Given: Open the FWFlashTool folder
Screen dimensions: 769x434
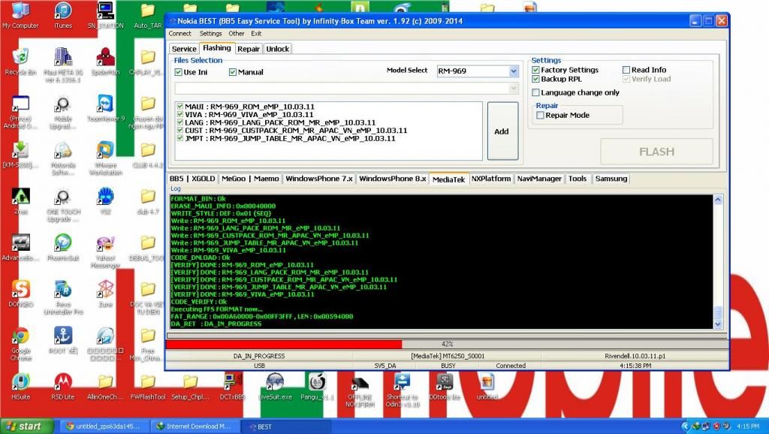Looking at the screenshot, I should coord(148,387).
